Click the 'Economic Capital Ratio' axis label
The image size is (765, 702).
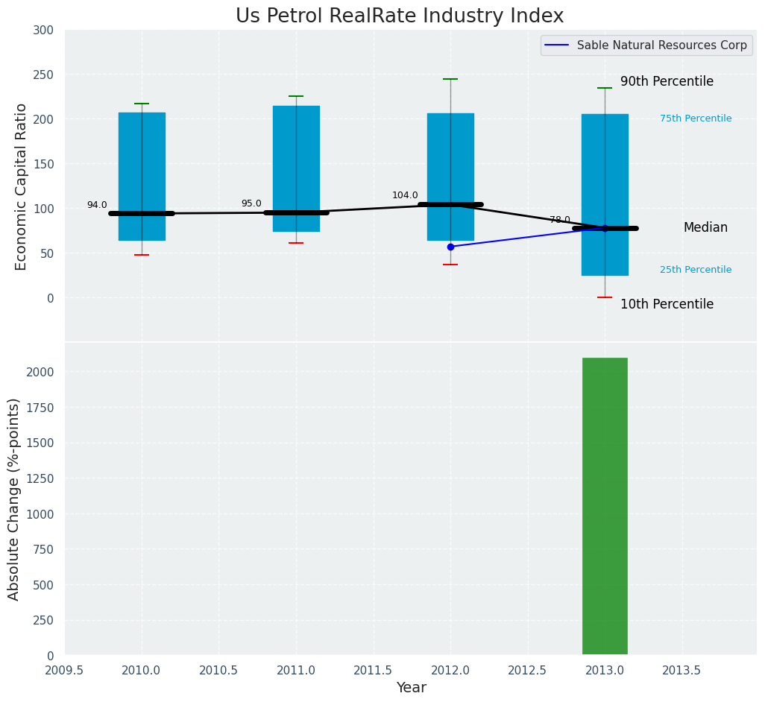coord(22,186)
